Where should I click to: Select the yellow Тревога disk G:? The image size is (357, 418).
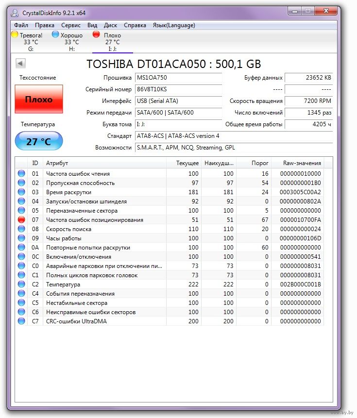[x=31, y=42]
